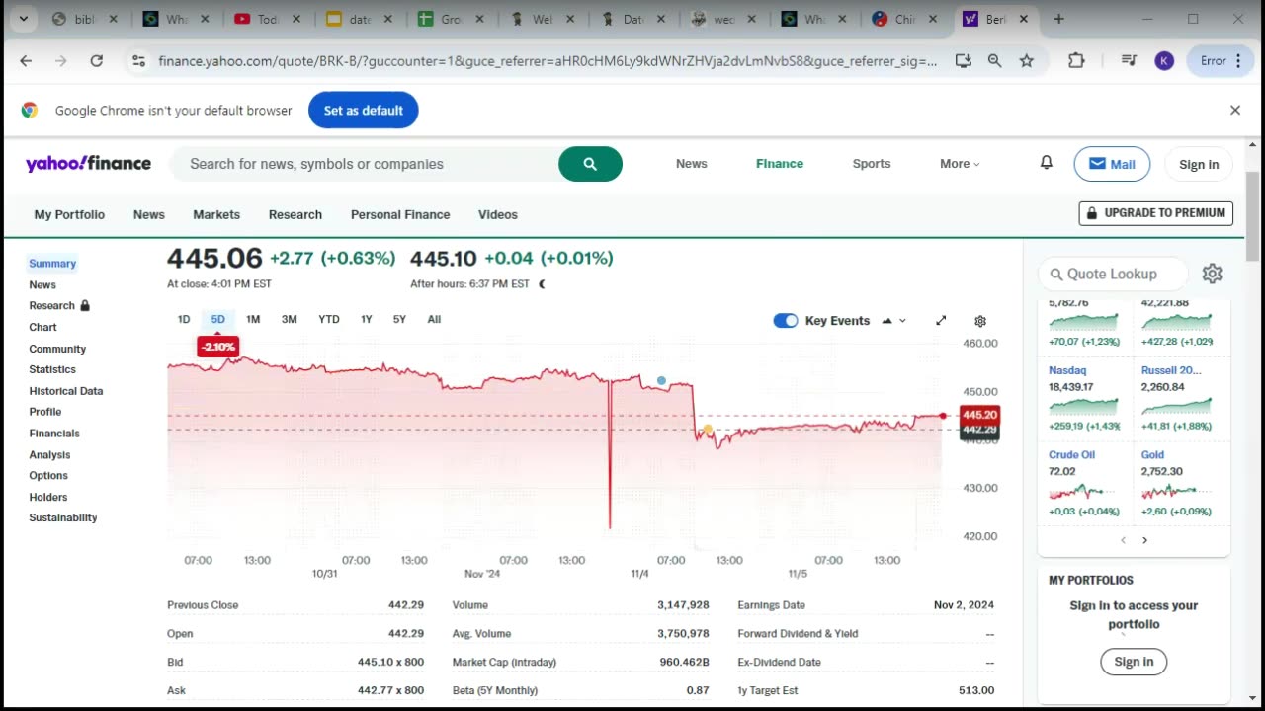Image resolution: width=1265 pixels, height=711 pixels.
Task: Open Financials in left sidebar
Action: 54,434
